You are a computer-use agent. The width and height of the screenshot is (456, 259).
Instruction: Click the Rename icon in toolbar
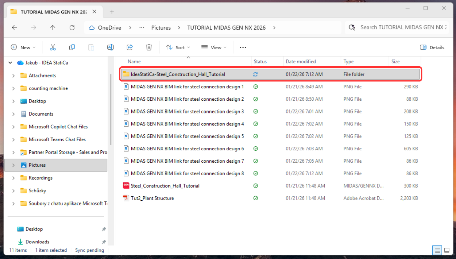click(110, 47)
